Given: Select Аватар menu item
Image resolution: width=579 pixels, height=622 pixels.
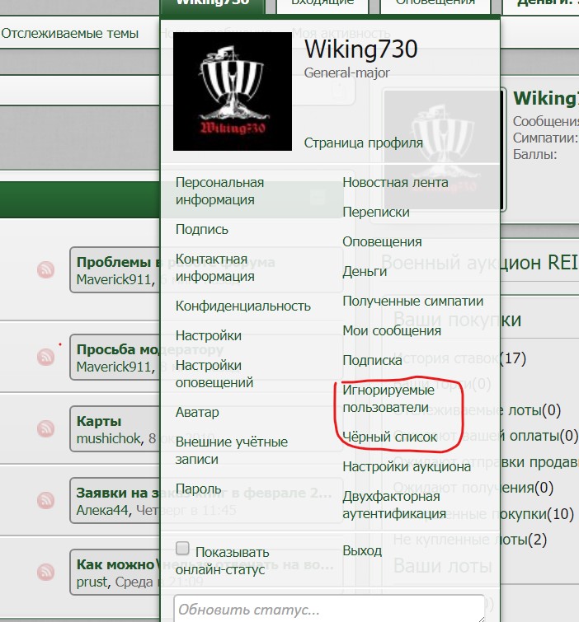Looking at the screenshot, I should point(197,412).
